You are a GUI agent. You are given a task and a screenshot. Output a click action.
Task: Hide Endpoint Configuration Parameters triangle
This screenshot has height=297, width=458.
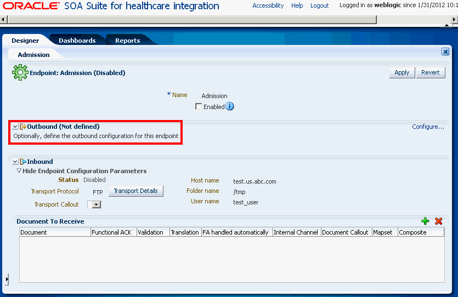19,170
